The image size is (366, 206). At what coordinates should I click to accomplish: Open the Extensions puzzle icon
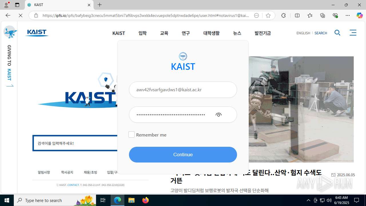pyautogui.click(x=283, y=15)
